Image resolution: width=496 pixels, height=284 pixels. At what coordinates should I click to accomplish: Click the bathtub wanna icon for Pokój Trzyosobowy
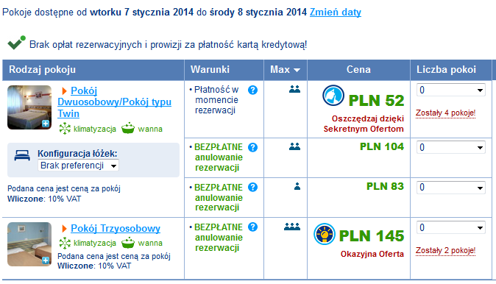click(128, 243)
